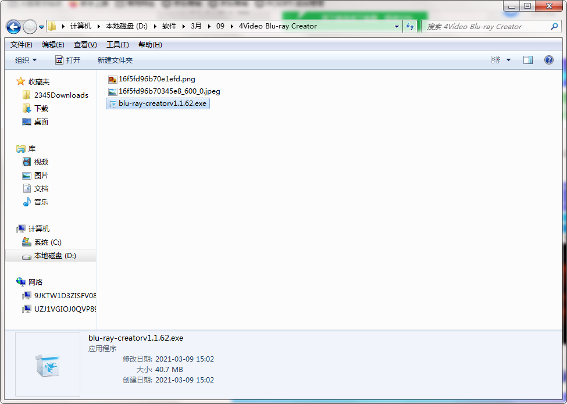Click the search magnifier icon
This screenshot has width=567, height=404.
pos(554,26)
